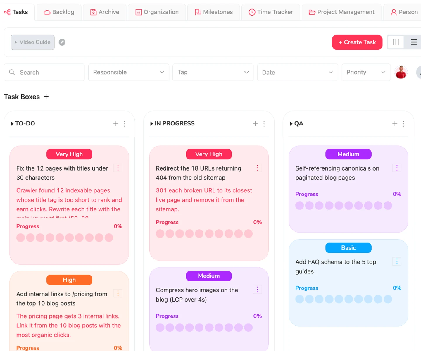The height and width of the screenshot is (351, 421).
Task: Open task 'Add internal links to /pricing'
Action: coord(62,299)
